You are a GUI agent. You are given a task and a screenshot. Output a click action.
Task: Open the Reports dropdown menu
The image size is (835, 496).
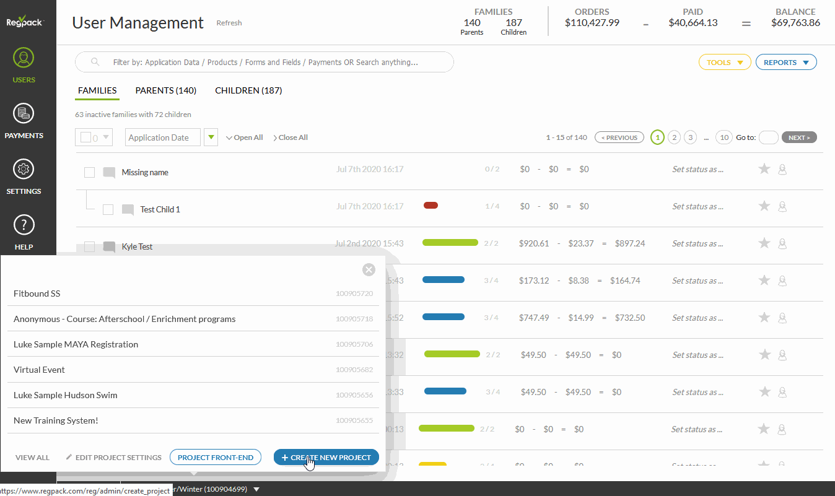(x=785, y=63)
